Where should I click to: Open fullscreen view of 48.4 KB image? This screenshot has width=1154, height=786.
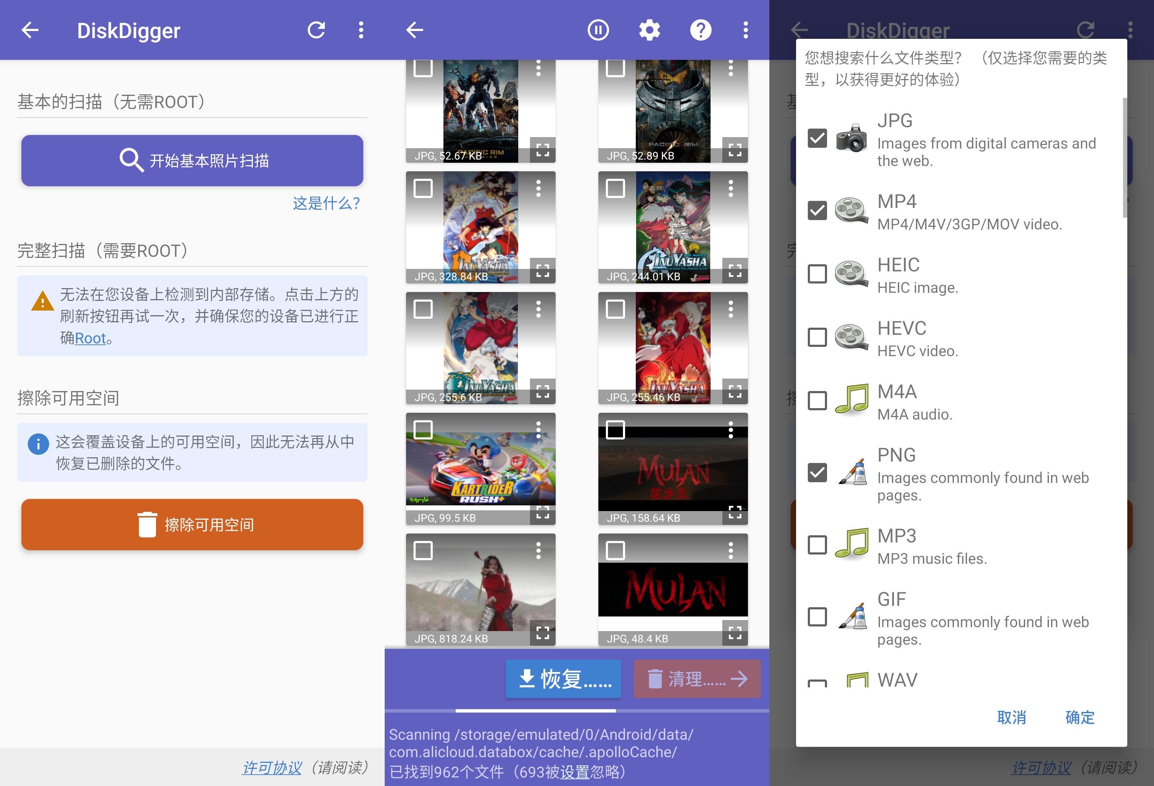coord(734,633)
